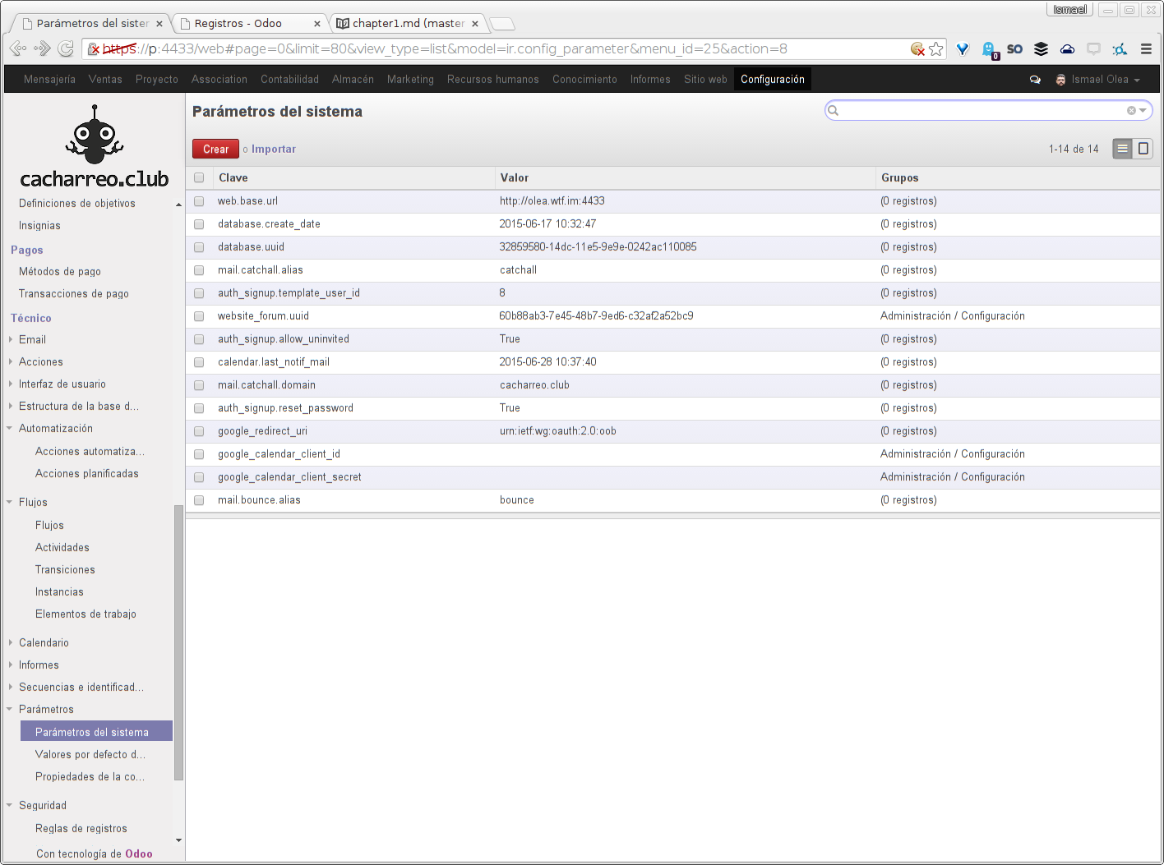Image resolution: width=1164 pixels, height=865 pixels.
Task: Click the browser reload icon
Action: click(x=66, y=49)
